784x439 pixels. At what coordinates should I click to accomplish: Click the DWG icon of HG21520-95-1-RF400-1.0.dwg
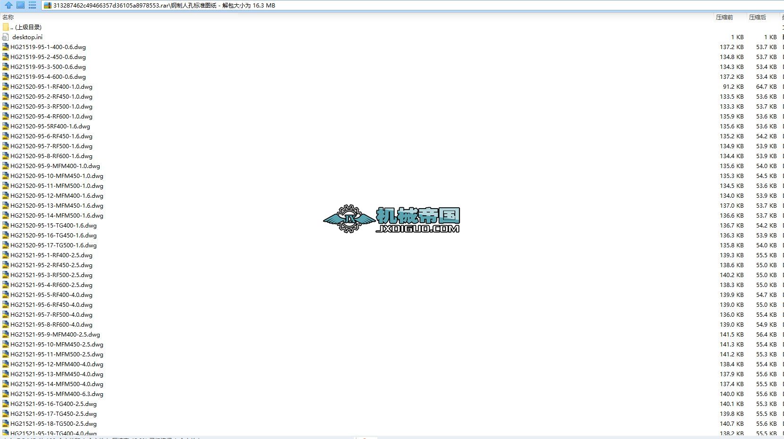tap(6, 86)
